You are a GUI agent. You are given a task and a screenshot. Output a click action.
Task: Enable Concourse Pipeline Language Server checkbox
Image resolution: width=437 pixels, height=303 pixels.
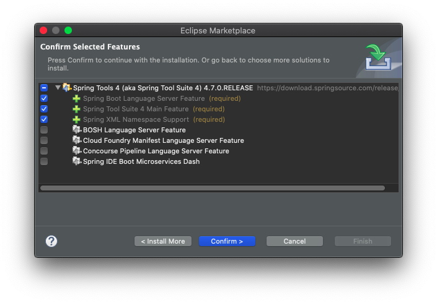click(44, 151)
